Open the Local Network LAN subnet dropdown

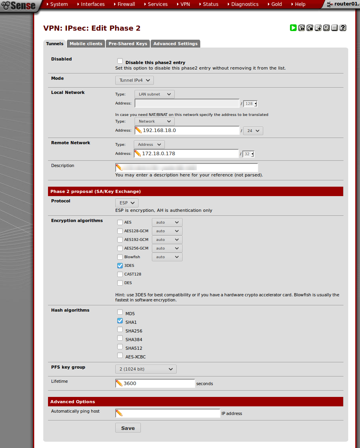pos(154,94)
